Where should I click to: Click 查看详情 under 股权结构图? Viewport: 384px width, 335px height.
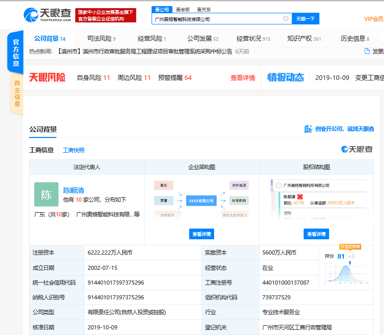tap(316, 234)
